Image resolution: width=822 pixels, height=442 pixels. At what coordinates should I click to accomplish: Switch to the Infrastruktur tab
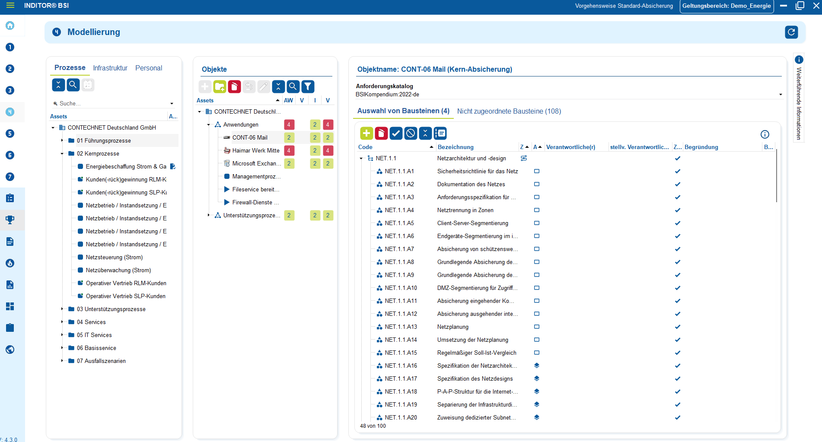110,68
